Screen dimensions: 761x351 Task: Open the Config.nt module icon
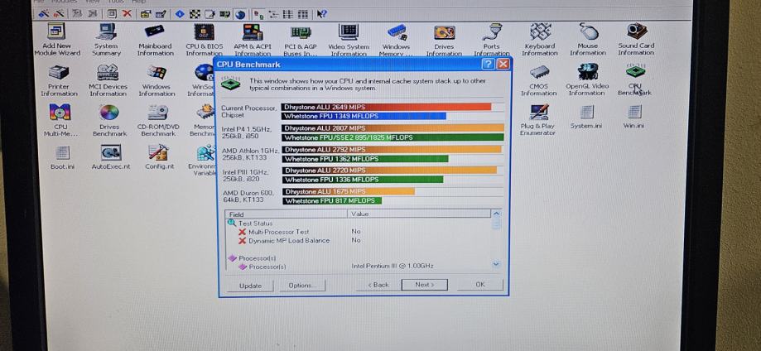click(x=158, y=156)
